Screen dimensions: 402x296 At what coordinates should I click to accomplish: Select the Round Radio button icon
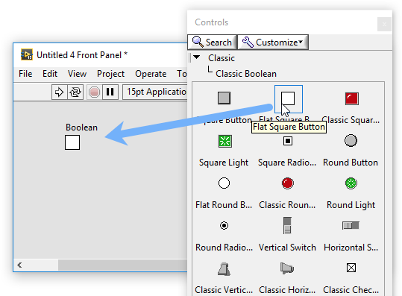click(224, 225)
